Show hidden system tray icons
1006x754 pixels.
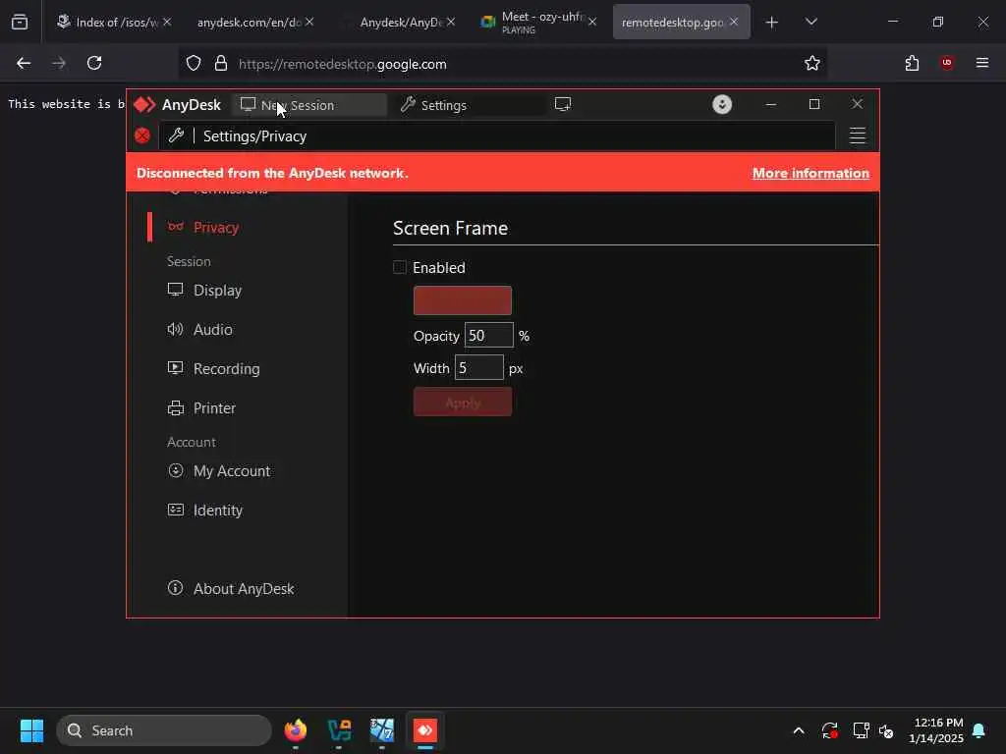point(799,730)
